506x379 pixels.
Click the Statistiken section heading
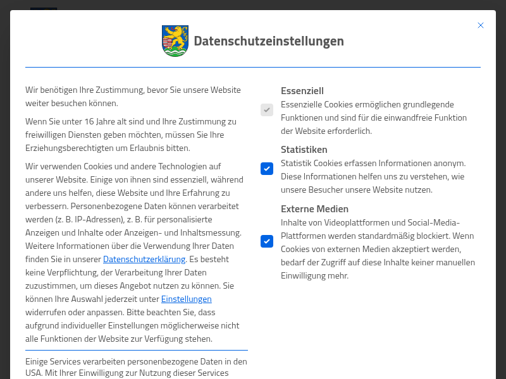click(304, 149)
